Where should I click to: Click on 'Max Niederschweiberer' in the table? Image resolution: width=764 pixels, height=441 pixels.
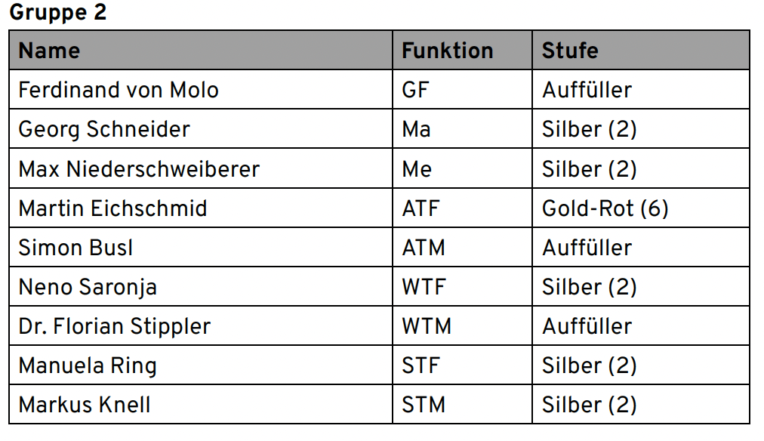click(x=139, y=168)
